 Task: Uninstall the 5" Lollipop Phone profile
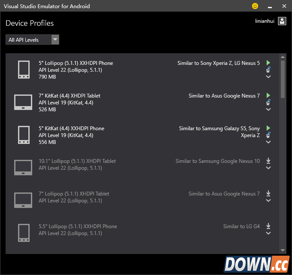268,70
